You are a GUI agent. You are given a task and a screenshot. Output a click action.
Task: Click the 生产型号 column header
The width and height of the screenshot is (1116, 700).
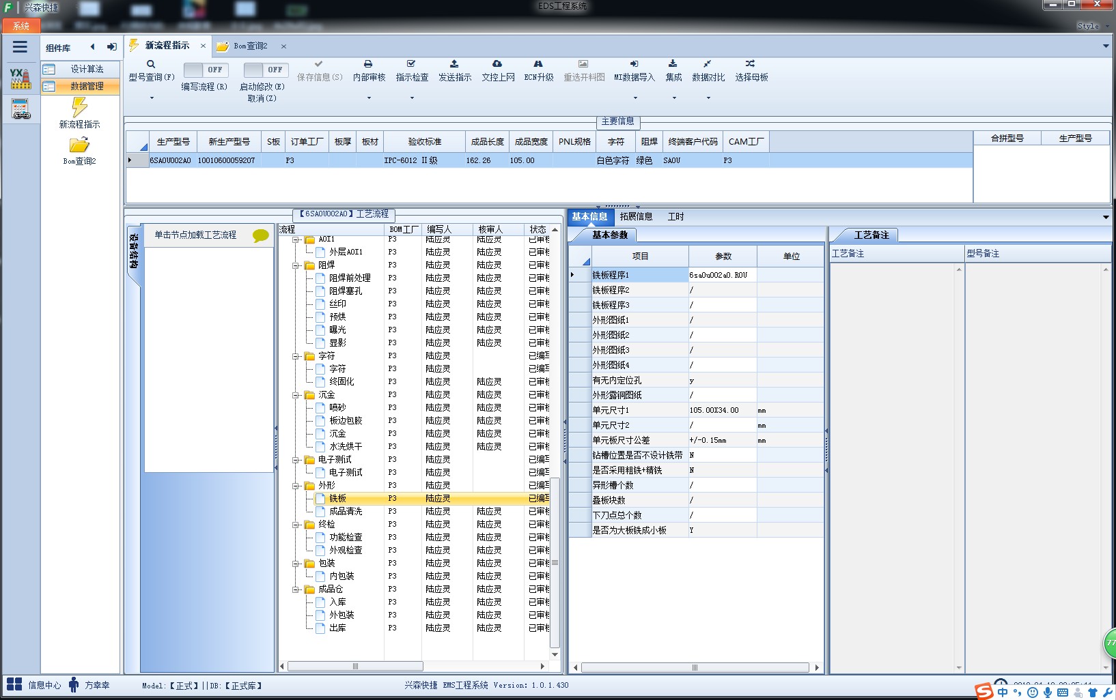173,142
